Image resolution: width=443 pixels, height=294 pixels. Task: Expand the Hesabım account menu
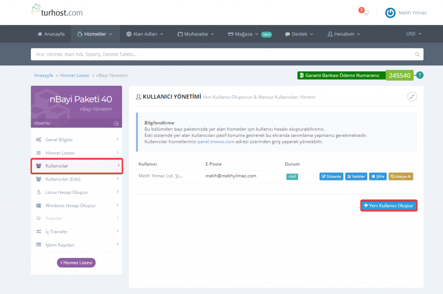pyautogui.click(x=343, y=34)
